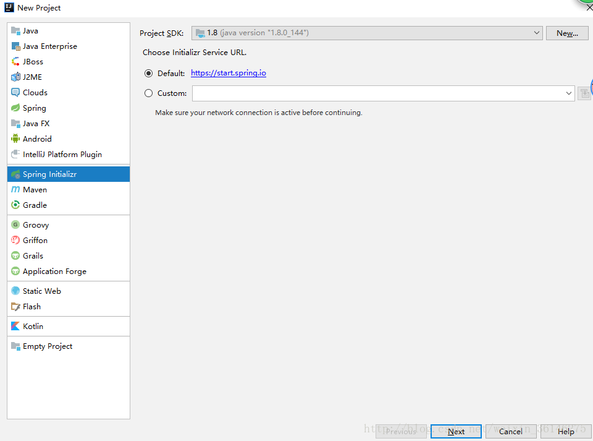Select Griffon label in list
Image resolution: width=593 pixels, height=441 pixels.
[x=35, y=241]
